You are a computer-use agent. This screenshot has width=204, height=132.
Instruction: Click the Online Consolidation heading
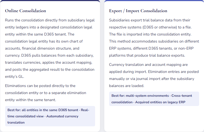click(25, 11)
